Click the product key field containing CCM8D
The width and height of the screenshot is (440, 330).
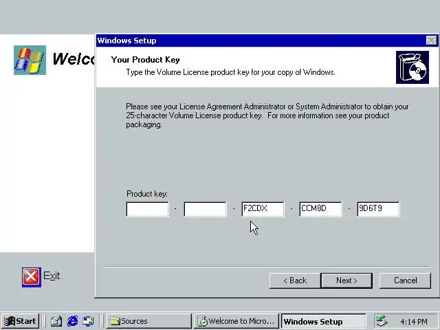coord(321,209)
